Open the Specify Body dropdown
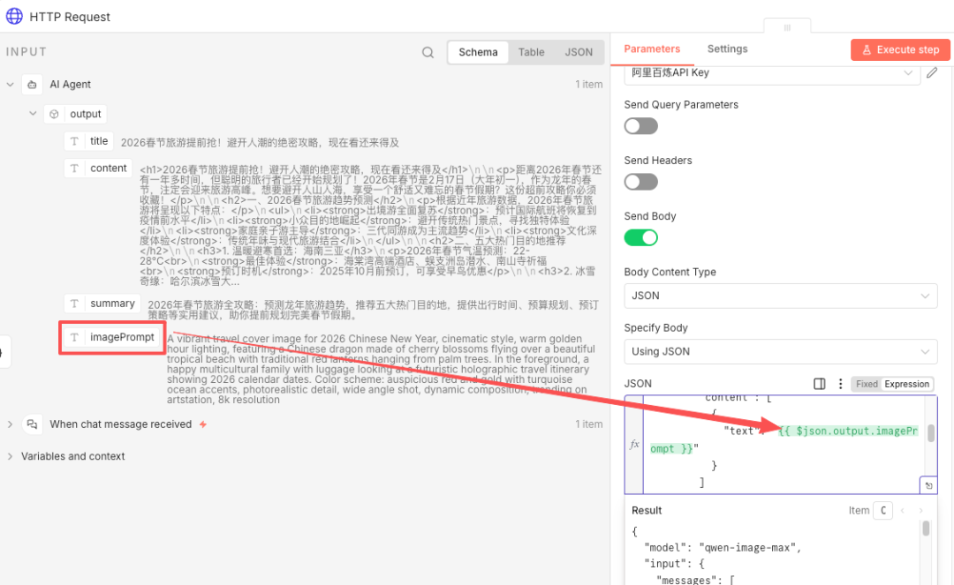 780,351
